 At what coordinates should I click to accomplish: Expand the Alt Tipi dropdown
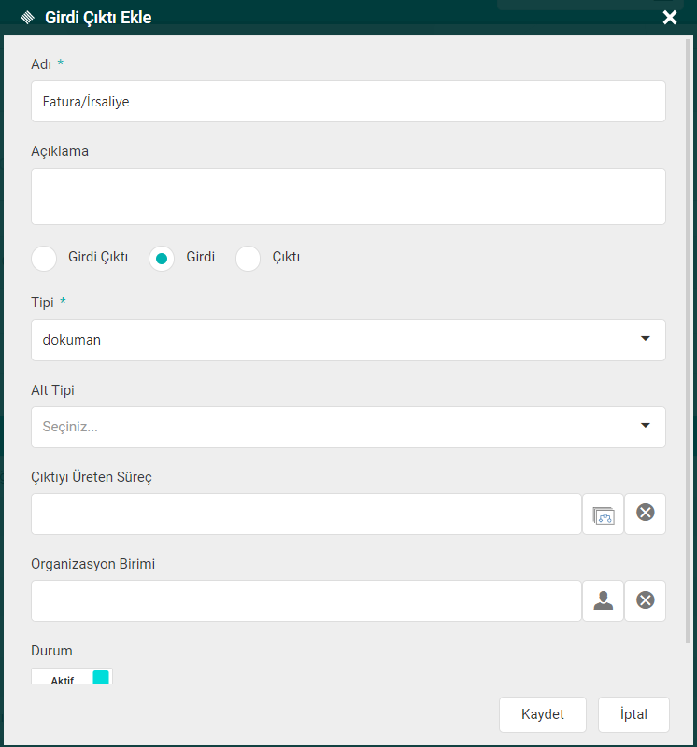(x=348, y=427)
